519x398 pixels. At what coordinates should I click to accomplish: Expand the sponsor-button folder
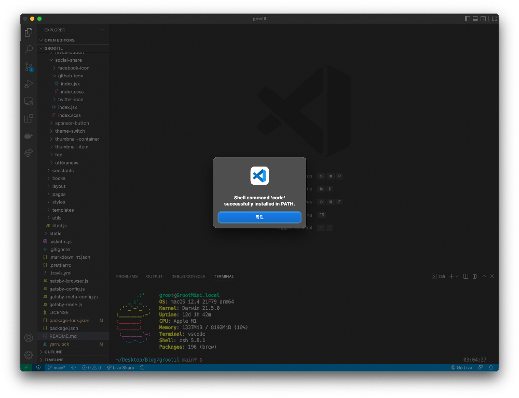tap(73, 123)
